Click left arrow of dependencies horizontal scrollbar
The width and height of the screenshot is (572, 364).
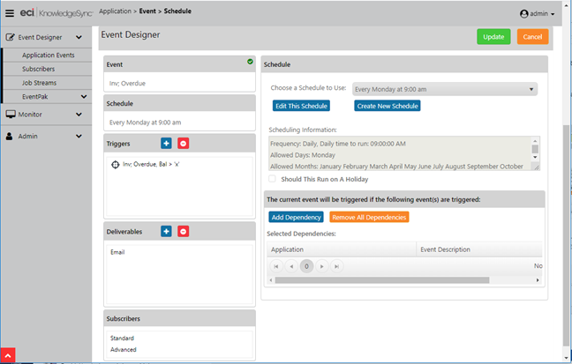tap(271, 280)
